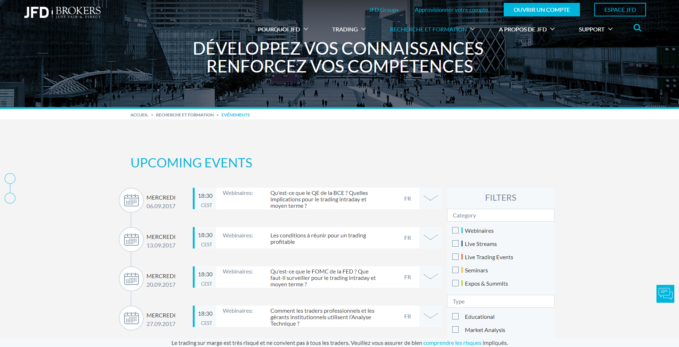Click calendar icon for 27.09.2017 event
Image resolution: width=679 pixels, height=347 pixels.
click(x=131, y=318)
